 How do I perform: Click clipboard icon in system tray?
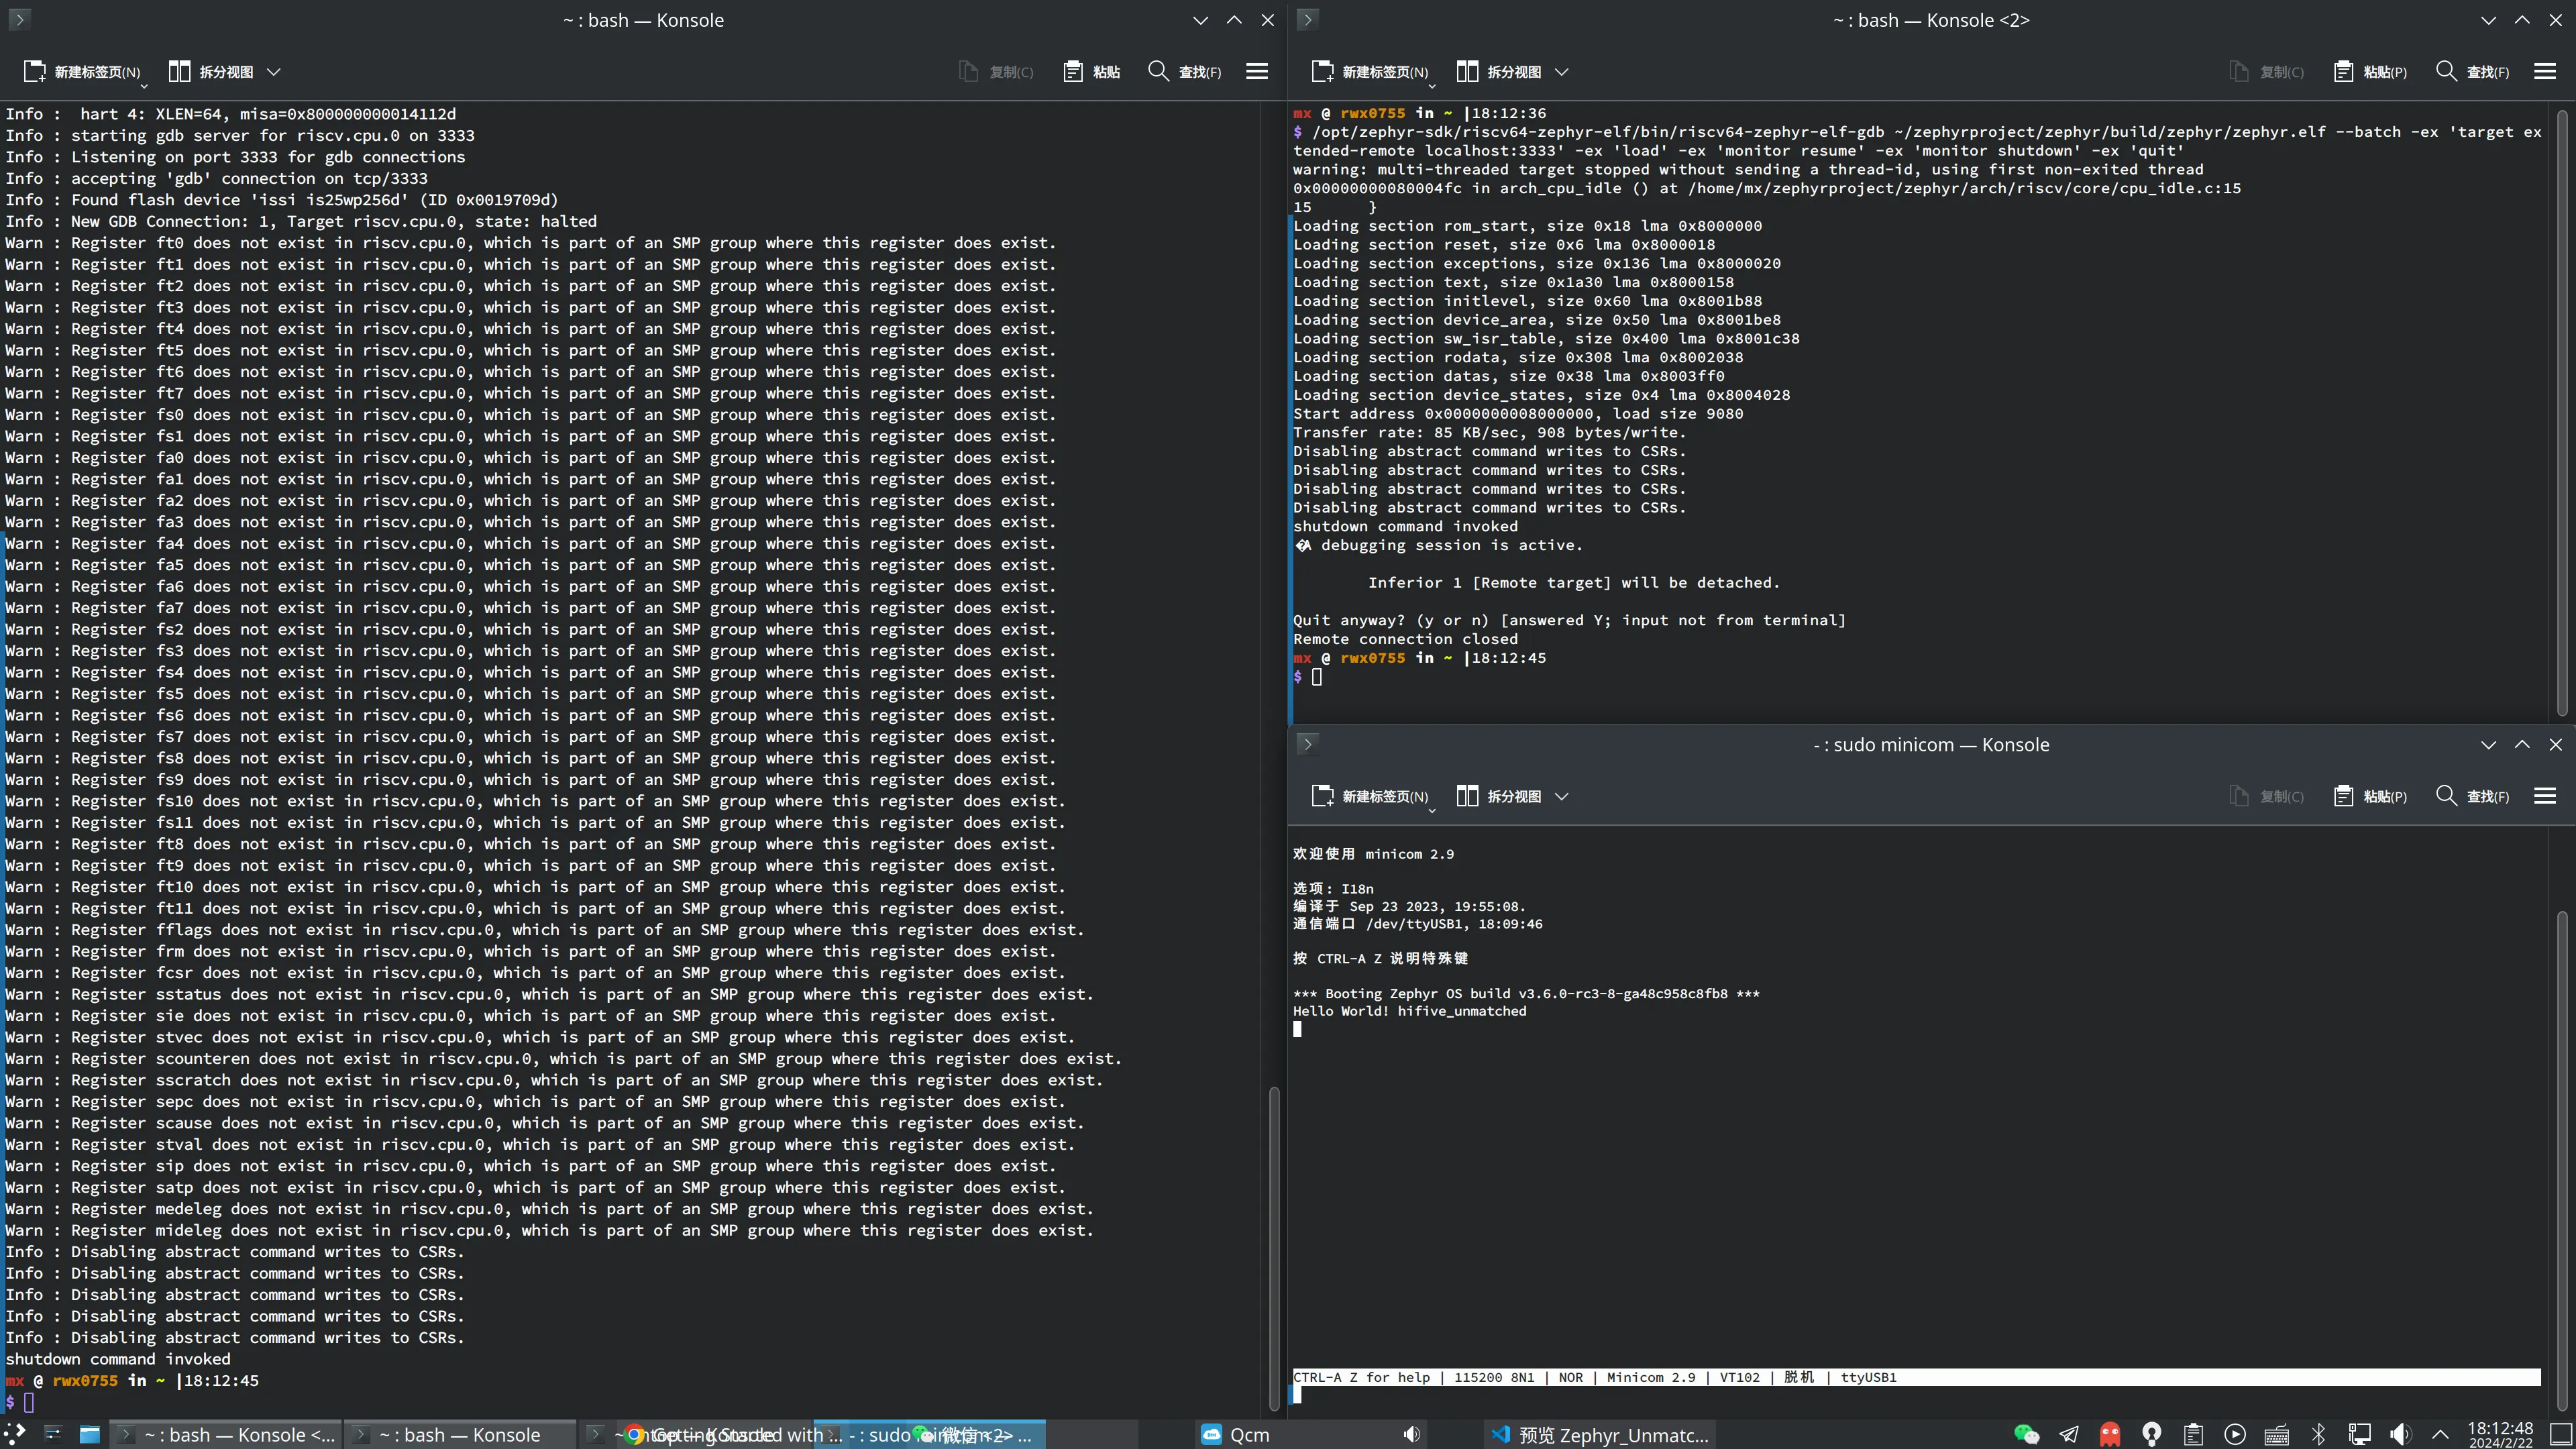pos(2193,1434)
